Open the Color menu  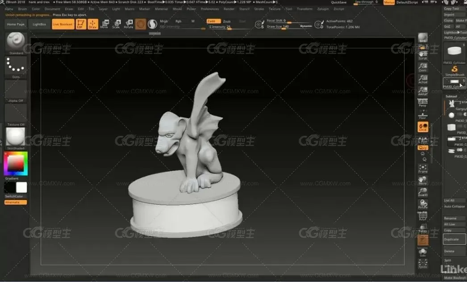[x=36, y=9]
